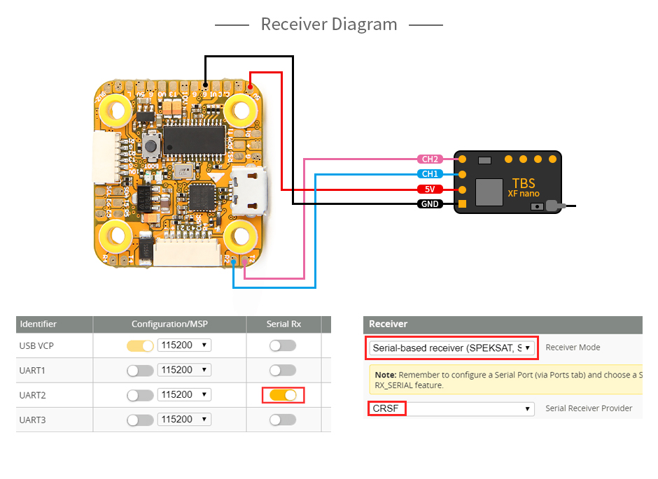Image resolution: width=658 pixels, height=479 pixels.
Task: Disable UART2 Serial Rx toggle
Action: click(283, 395)
